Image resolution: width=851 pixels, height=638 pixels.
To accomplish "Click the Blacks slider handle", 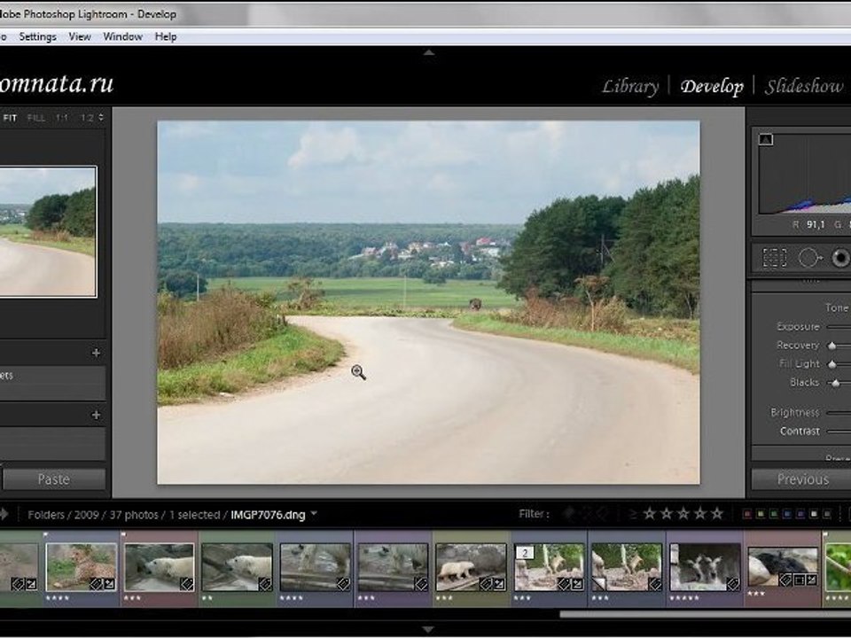I will tap(836, 383).
